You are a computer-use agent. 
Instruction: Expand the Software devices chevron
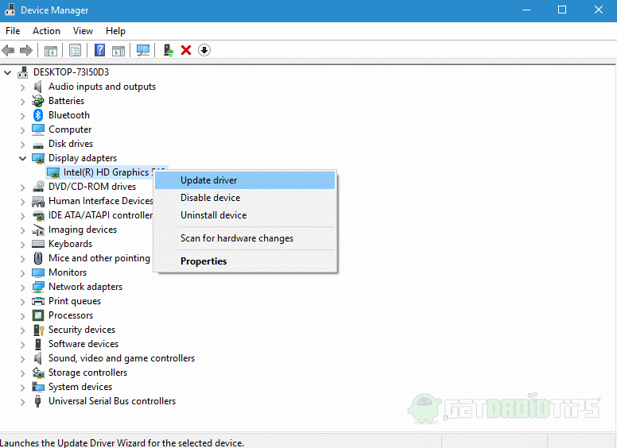[22, 344]
